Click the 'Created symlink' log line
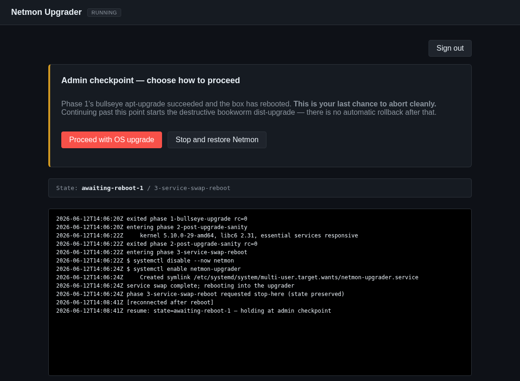Image resolution: width=520 pixels, height=381 pixels. (x=237, y=277)
